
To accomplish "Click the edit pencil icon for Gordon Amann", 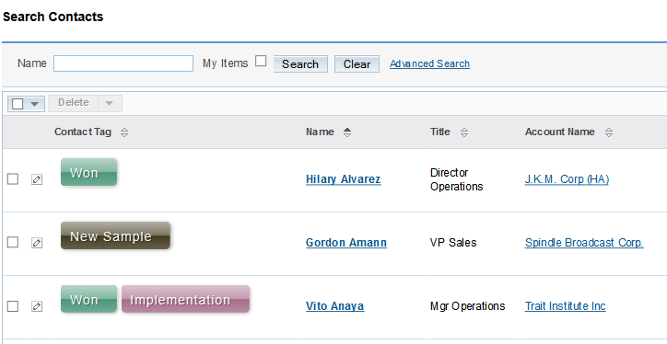I will point(37,243).
